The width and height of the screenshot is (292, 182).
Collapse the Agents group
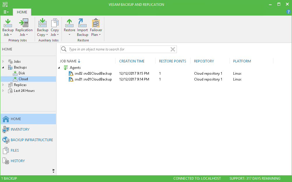(59, 68)
